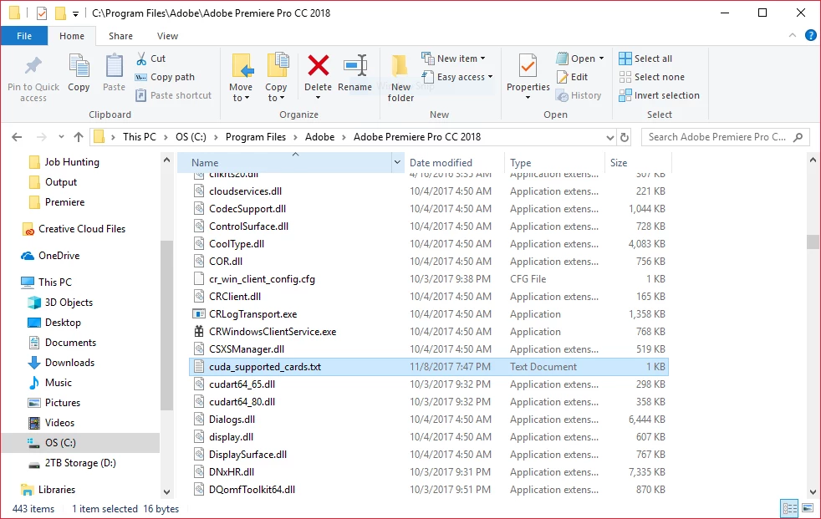This screenshot has width=821, height=519.
Task: Select OneDrive in navigation pane
Action: pos(59,255)
